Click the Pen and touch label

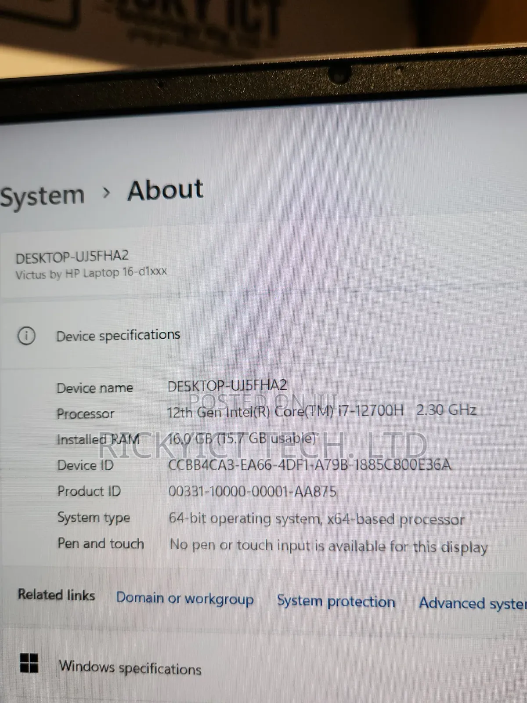[101, 544]
